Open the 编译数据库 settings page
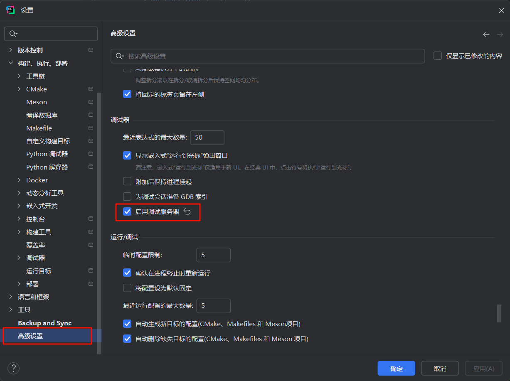 coord(42,115)
